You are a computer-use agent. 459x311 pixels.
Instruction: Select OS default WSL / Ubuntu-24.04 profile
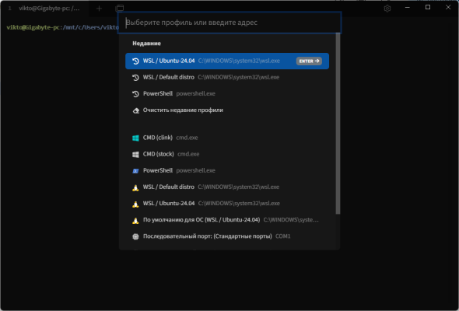click(227, 220)
